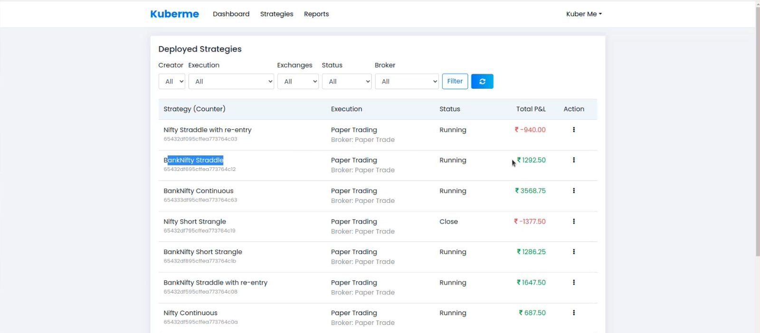Click the Kuberme logo
760x333 pixels.
click(174, 14)
